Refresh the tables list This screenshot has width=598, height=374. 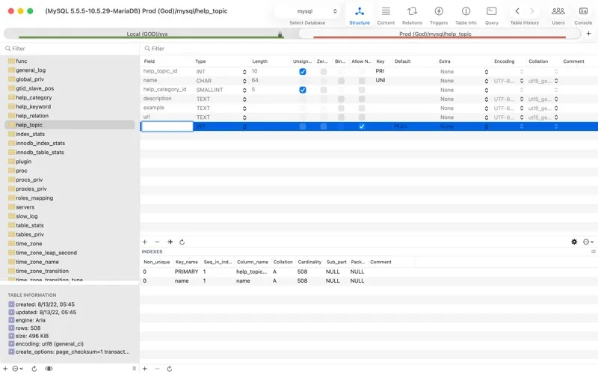coord(34,369)
